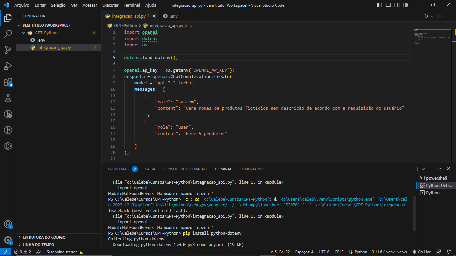Open the Search view in activity bar

(x=8, y=34)
